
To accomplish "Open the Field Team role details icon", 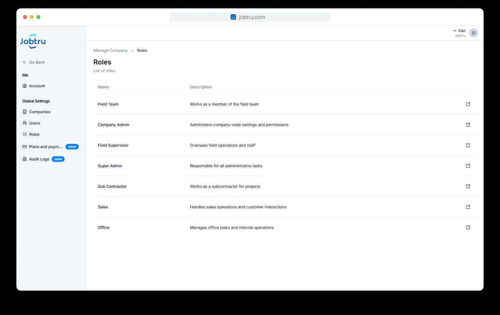I will point(468,104).
